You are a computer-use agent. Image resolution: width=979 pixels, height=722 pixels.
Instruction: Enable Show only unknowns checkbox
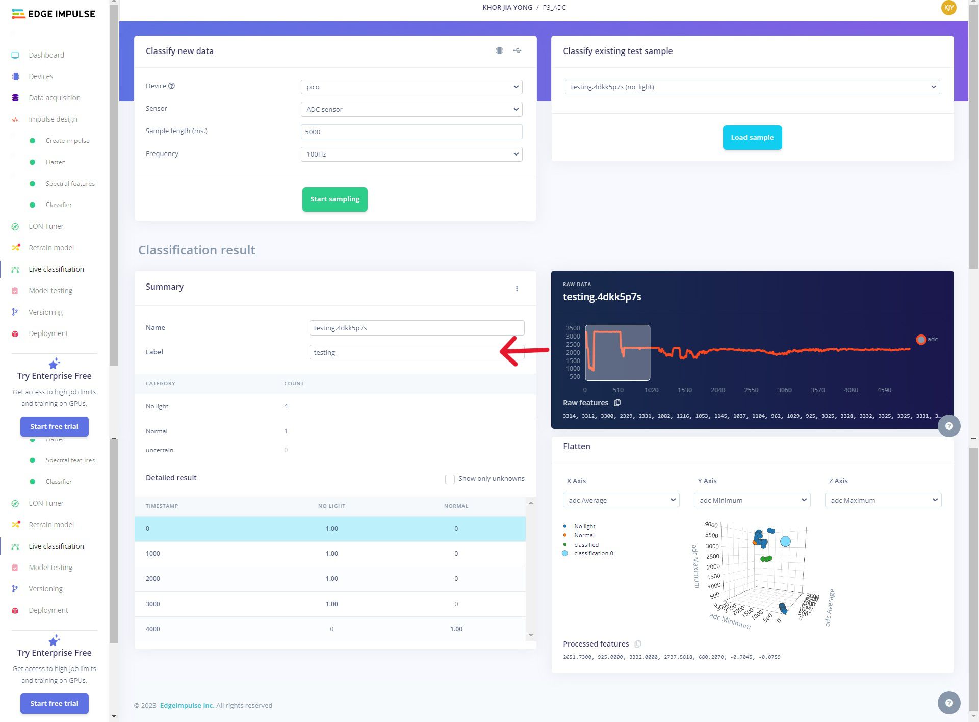pos(450,479)
